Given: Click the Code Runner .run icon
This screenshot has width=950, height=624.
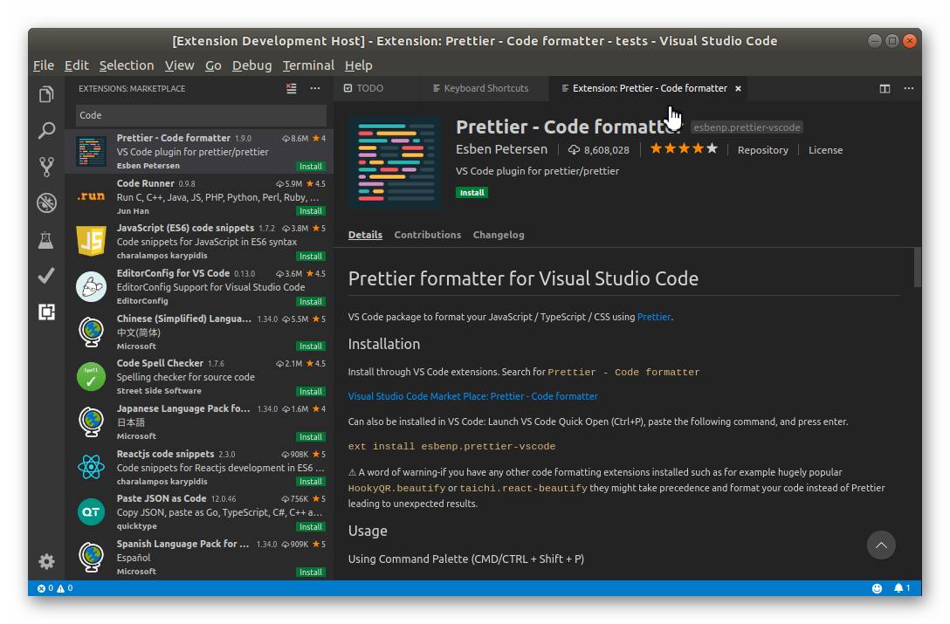Looking at the screenshot, I should pyautogui.click(x=91, y=196).
